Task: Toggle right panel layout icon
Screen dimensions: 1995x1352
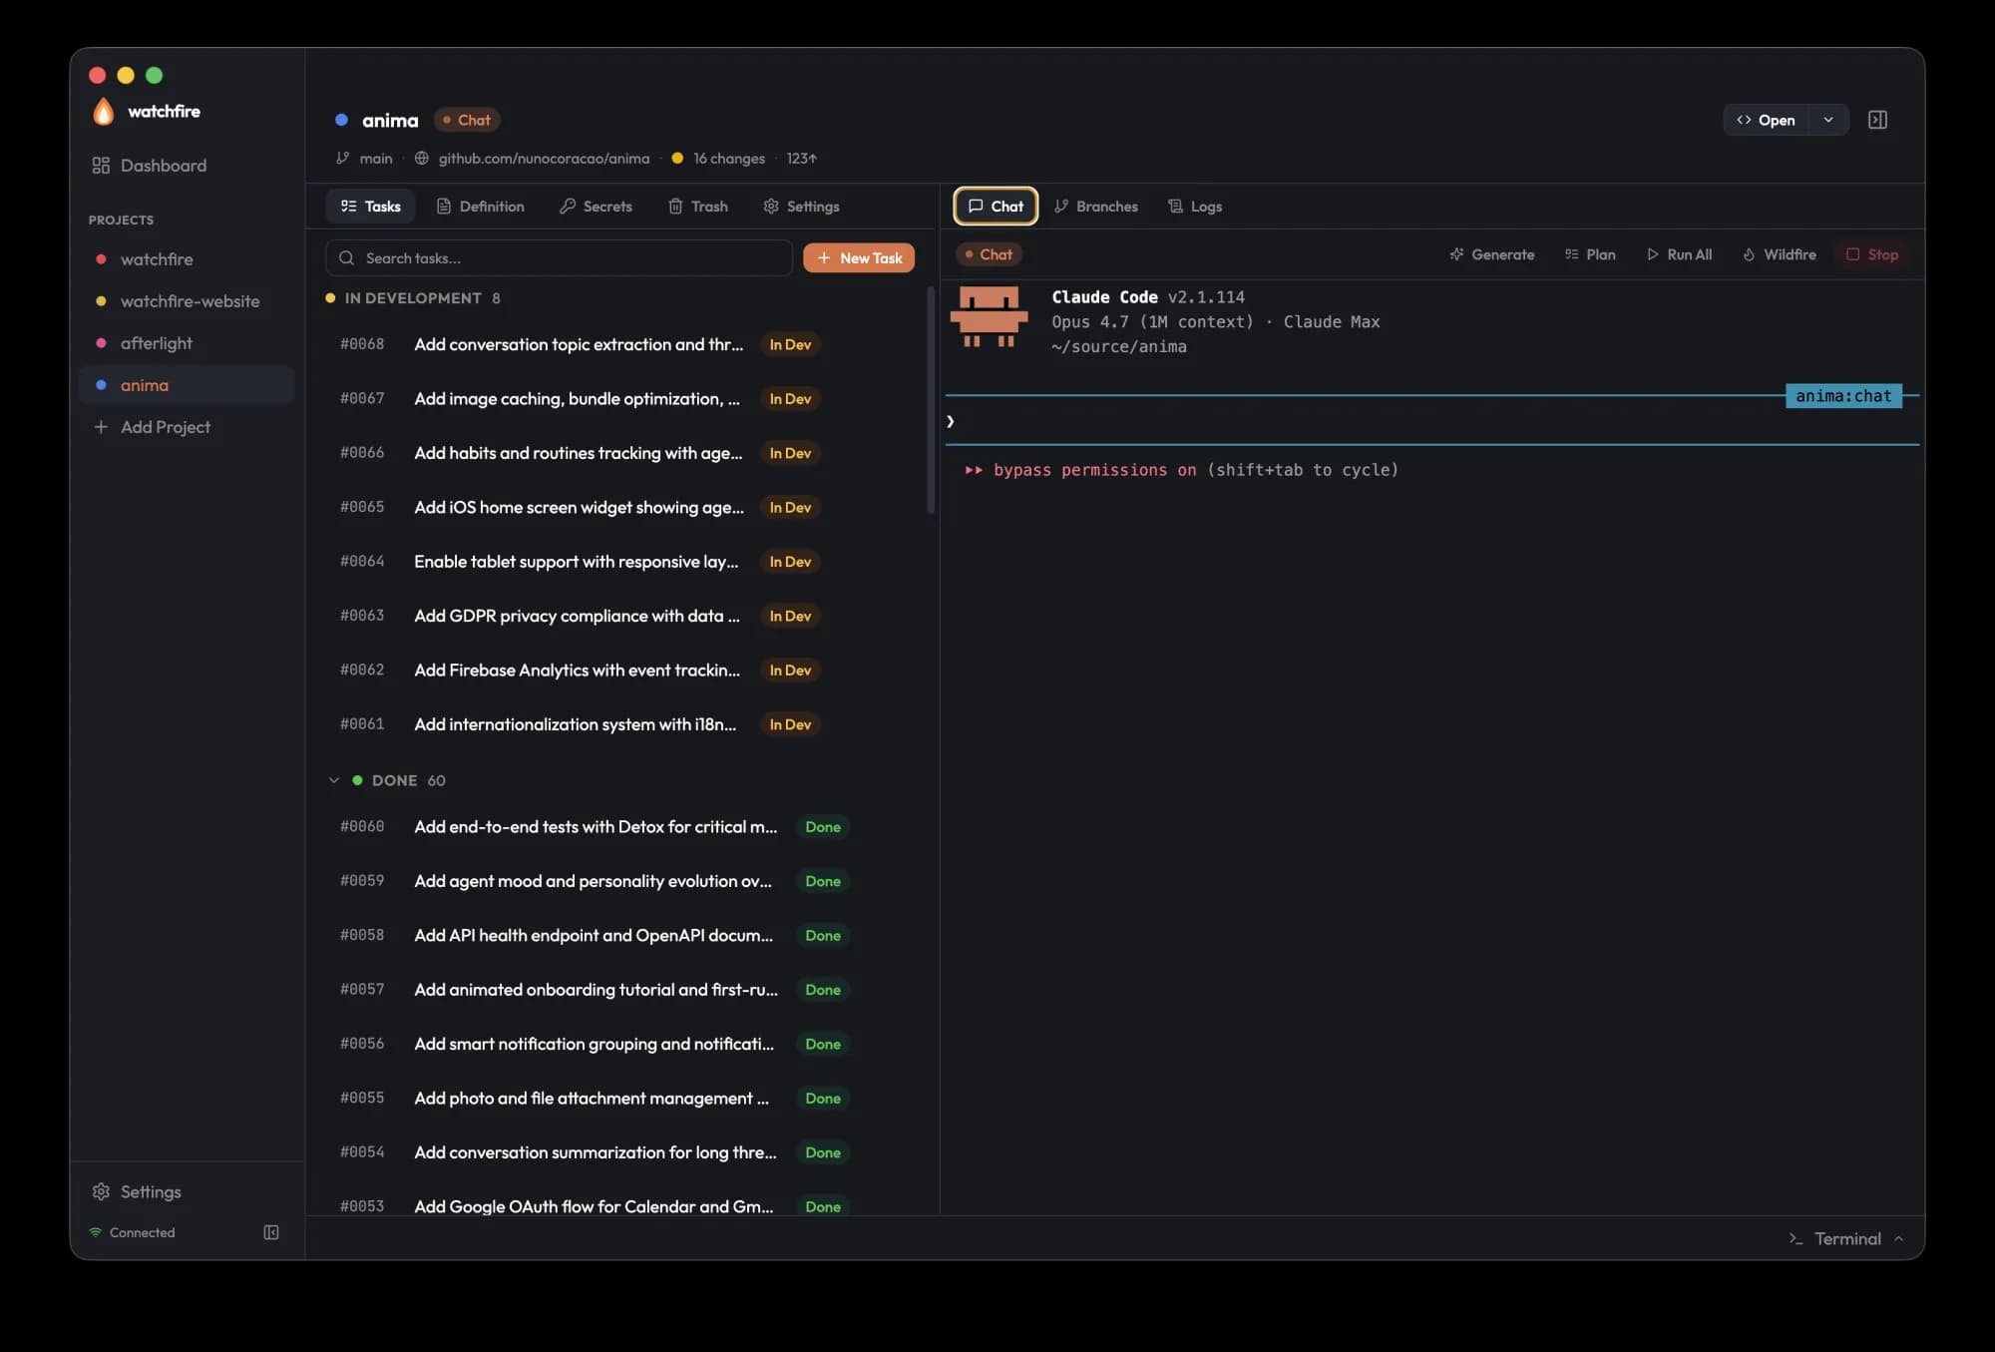Action: tap(1877, 120)
